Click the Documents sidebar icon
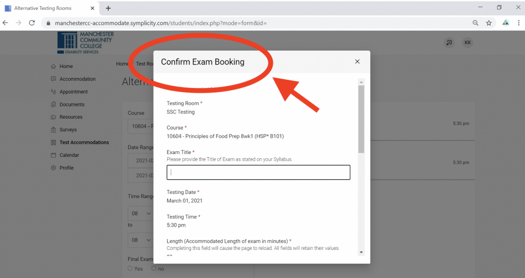525x278 pixels. (53, 104)
